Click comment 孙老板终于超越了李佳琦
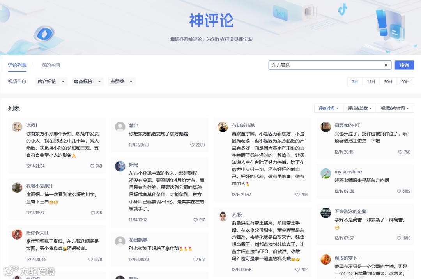The image size is (421, 279). point(160,249)
